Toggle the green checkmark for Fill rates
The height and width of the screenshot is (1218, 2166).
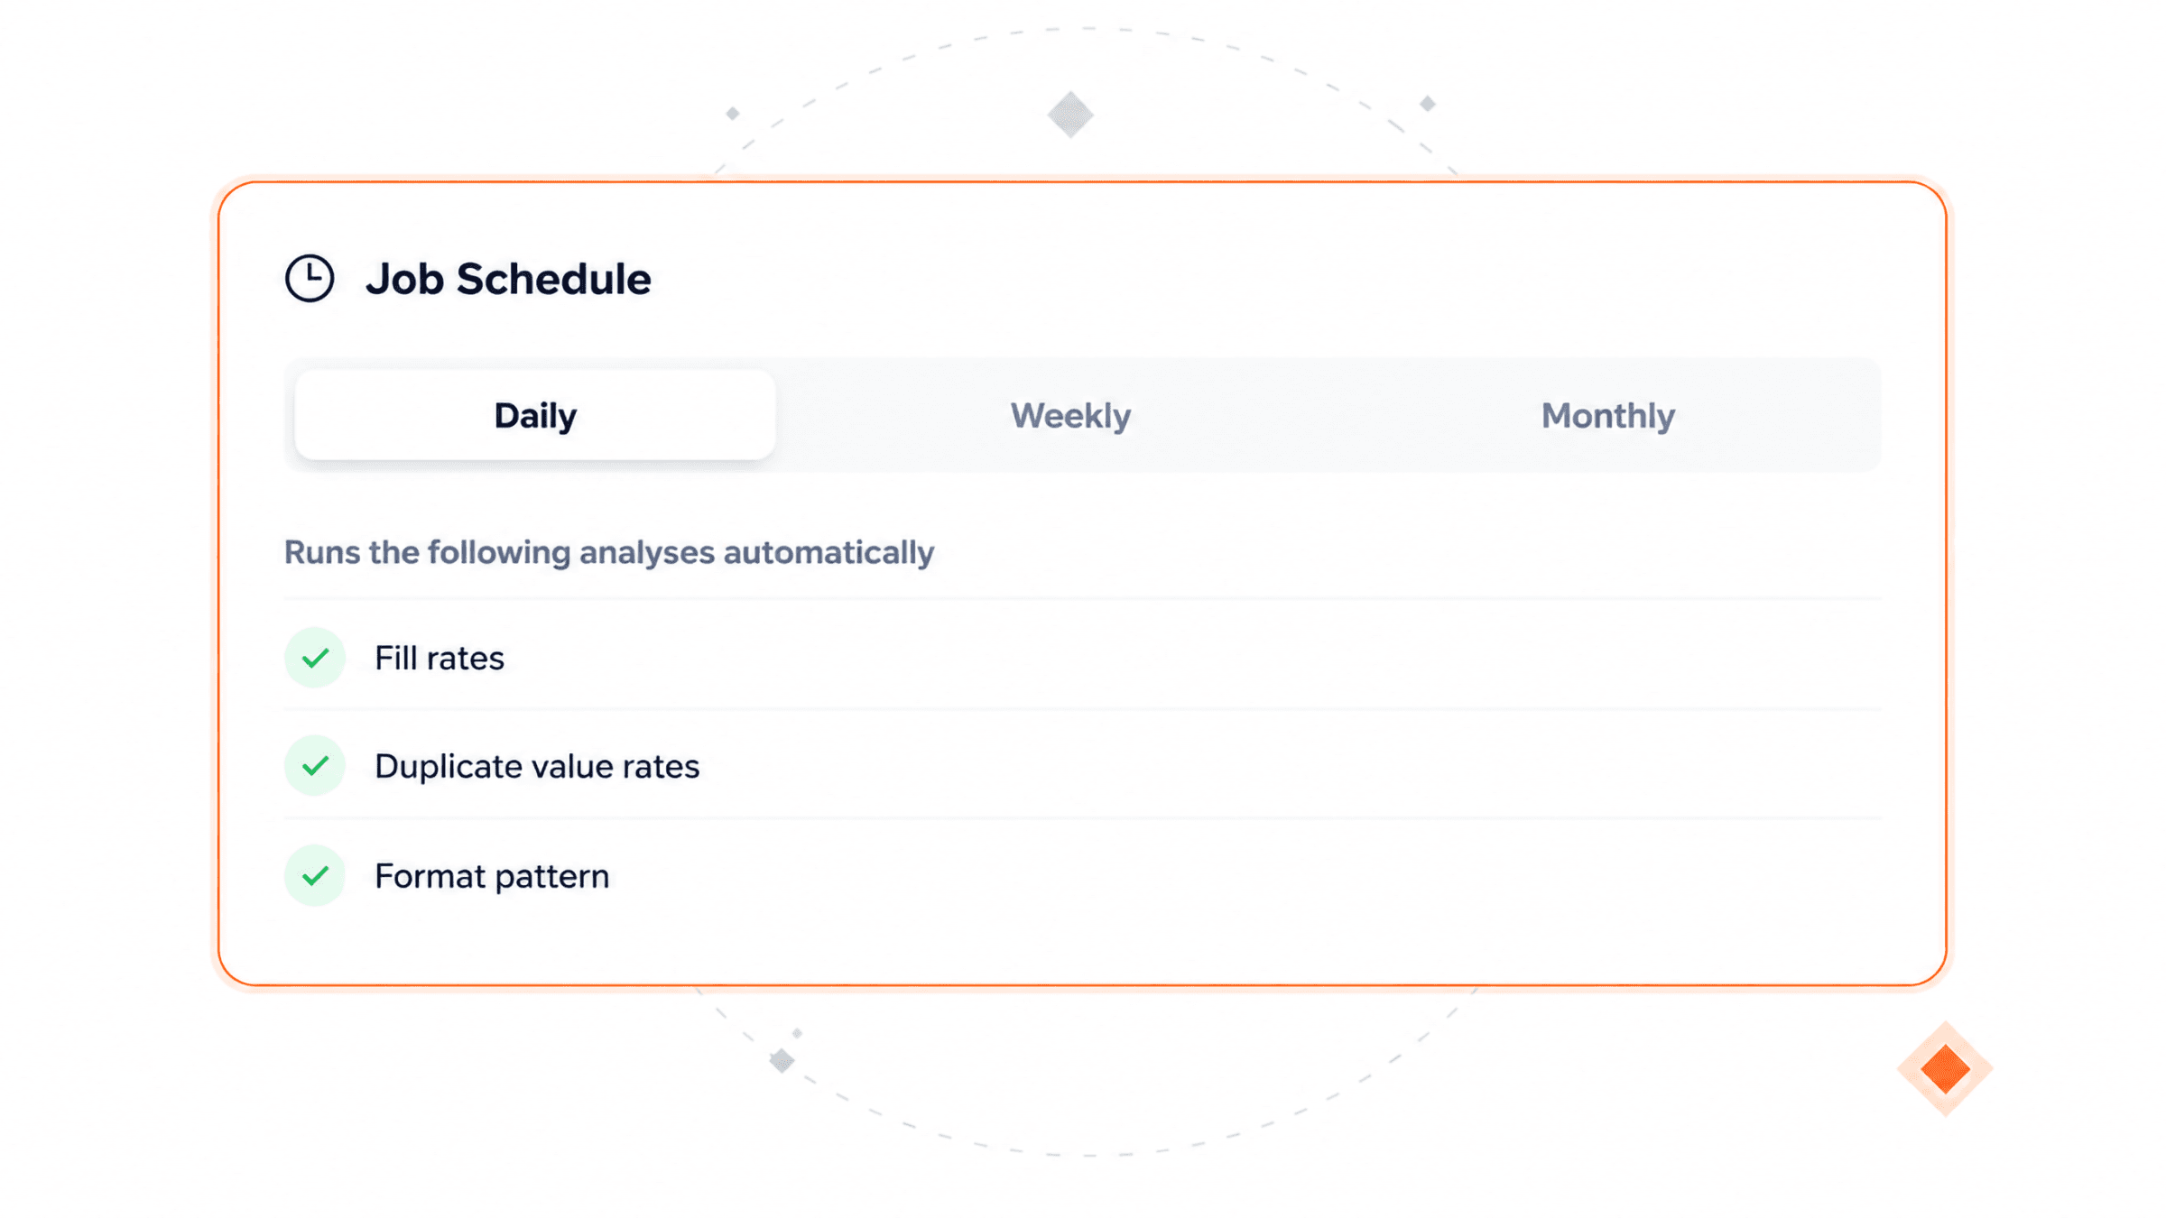pyautogui.click(x=315, y=658)
